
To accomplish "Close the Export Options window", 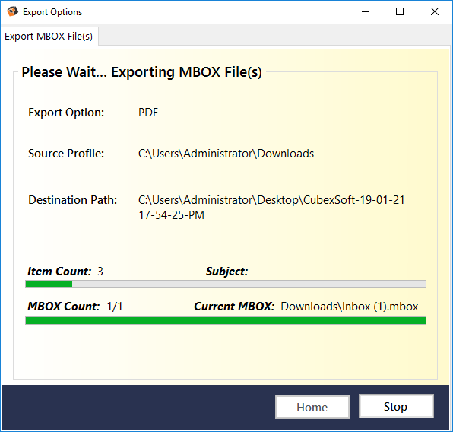I will (435, 12).
